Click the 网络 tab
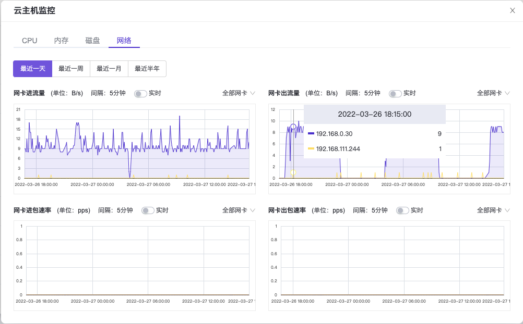Screen dimensions: 523x324 click(124, 41)
